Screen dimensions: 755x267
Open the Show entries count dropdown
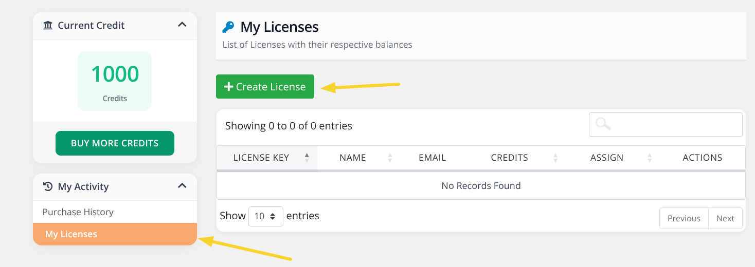265,216
